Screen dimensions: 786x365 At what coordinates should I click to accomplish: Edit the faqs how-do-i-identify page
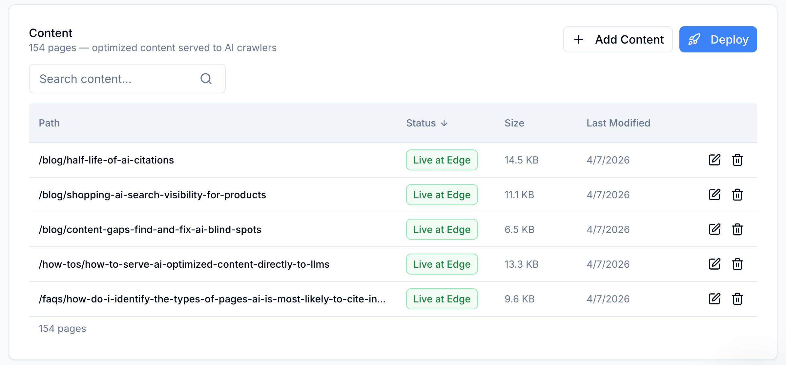pyautogui.click(x=714, y=299)
